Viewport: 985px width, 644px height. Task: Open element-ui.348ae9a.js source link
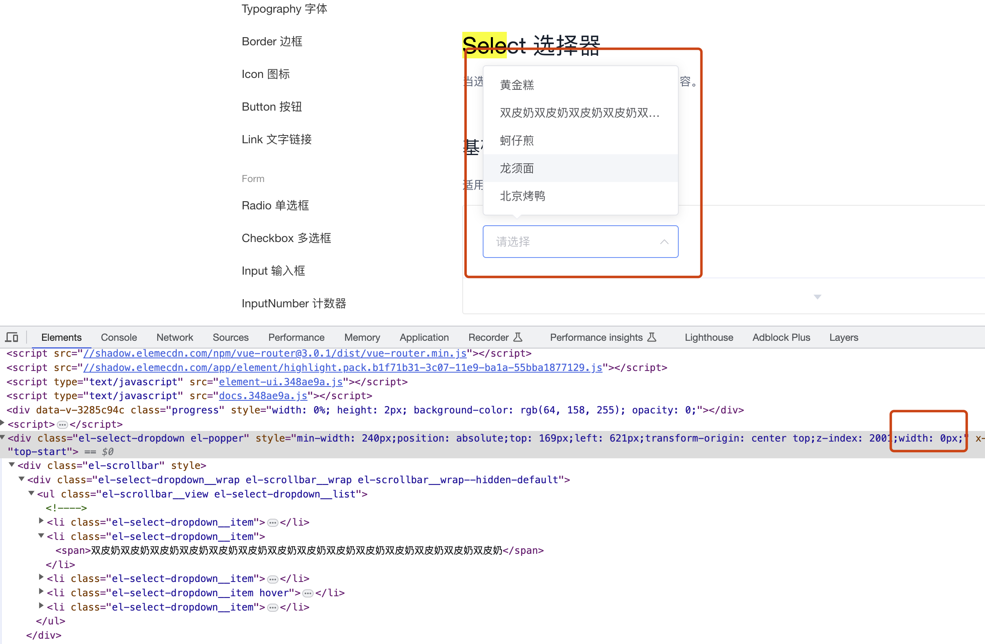tap(281, 382)
